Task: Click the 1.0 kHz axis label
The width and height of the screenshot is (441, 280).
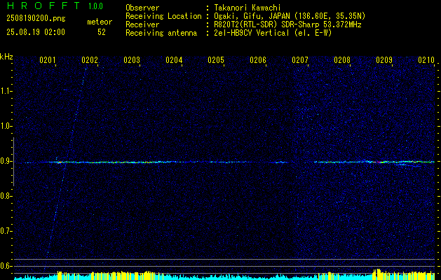Action: tap(6, 126)
